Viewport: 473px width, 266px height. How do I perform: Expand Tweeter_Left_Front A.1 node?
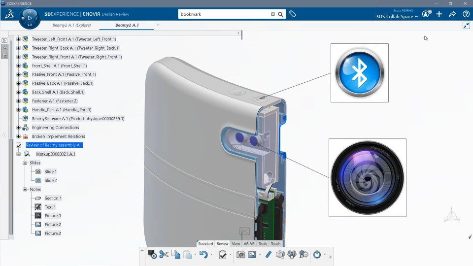pos(18,39)
